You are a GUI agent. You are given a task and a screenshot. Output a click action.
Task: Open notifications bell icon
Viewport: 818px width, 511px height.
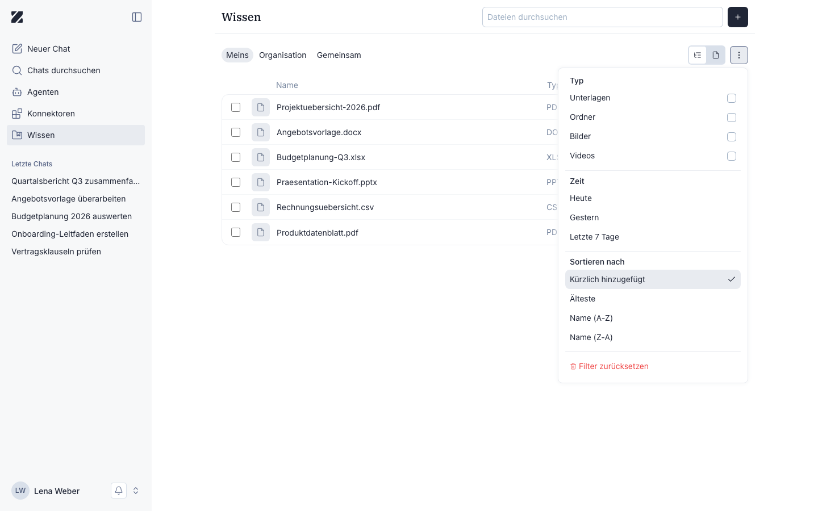pos(119,491)
